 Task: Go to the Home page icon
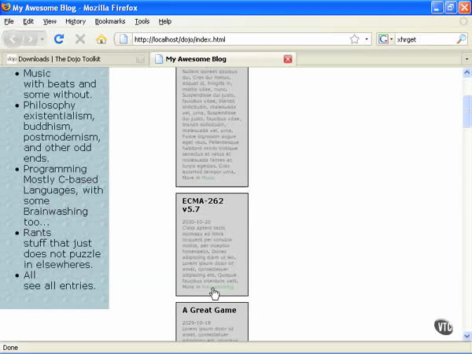point(101,39)
